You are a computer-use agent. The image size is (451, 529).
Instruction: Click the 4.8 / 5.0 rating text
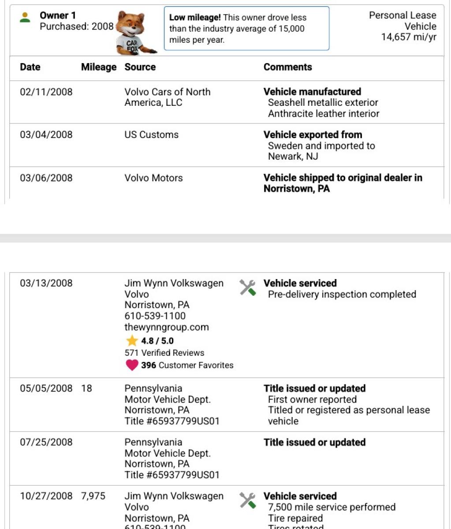click(x=157, y=341)
